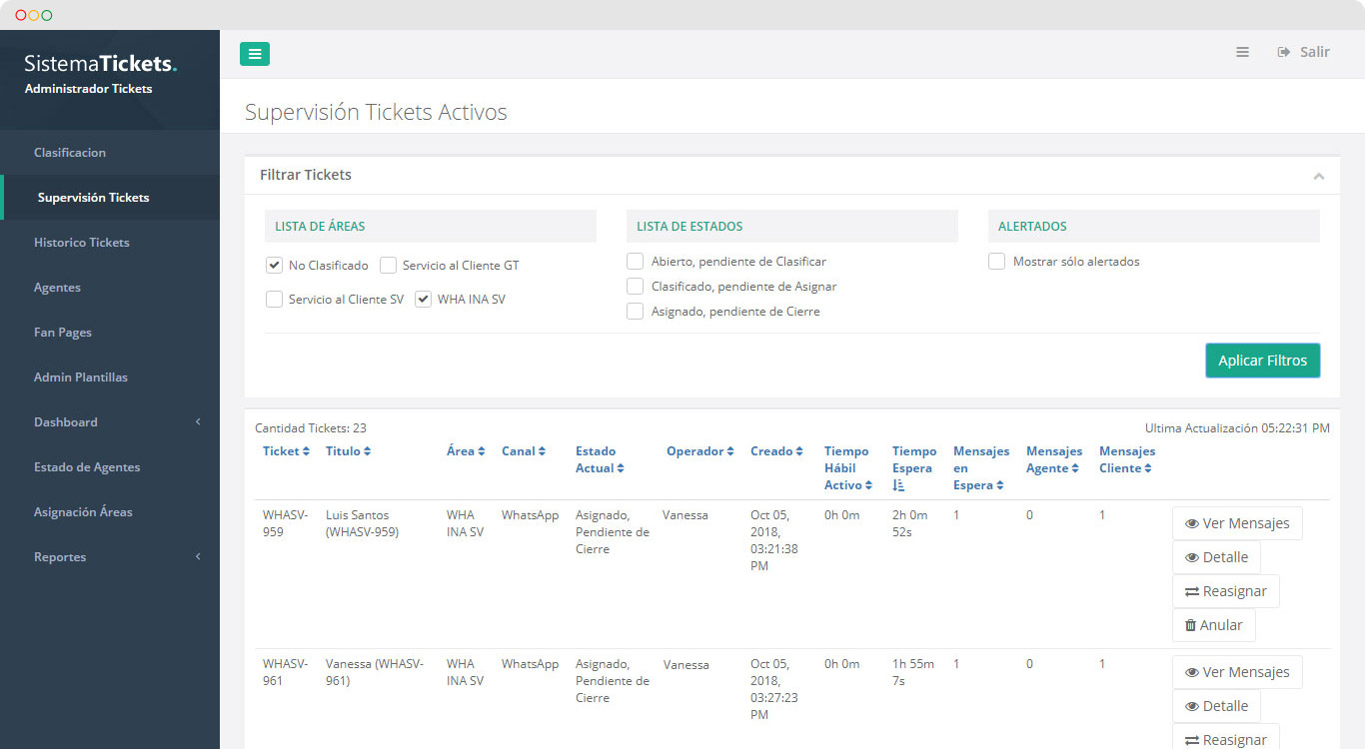Open Asignación Áreas sidebar item
The width and height of the screenshot is (1365, 749).
(110, 512)
